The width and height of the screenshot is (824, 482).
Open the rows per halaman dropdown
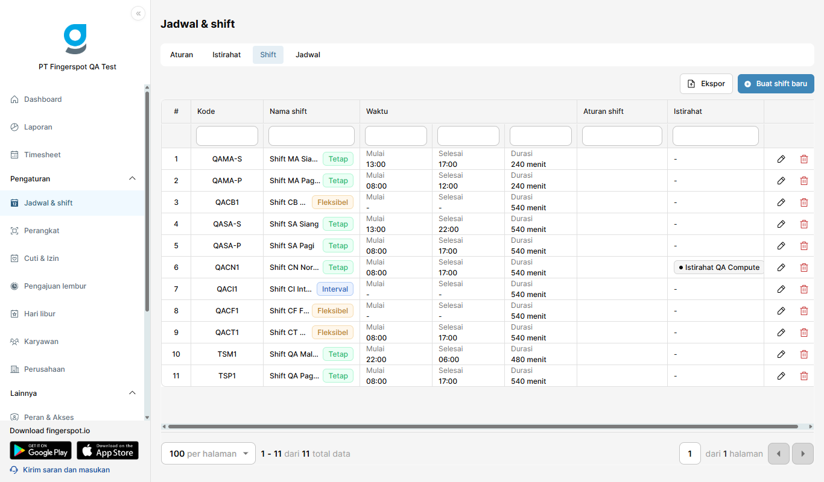pyautogui.click(x=209, y=454)
